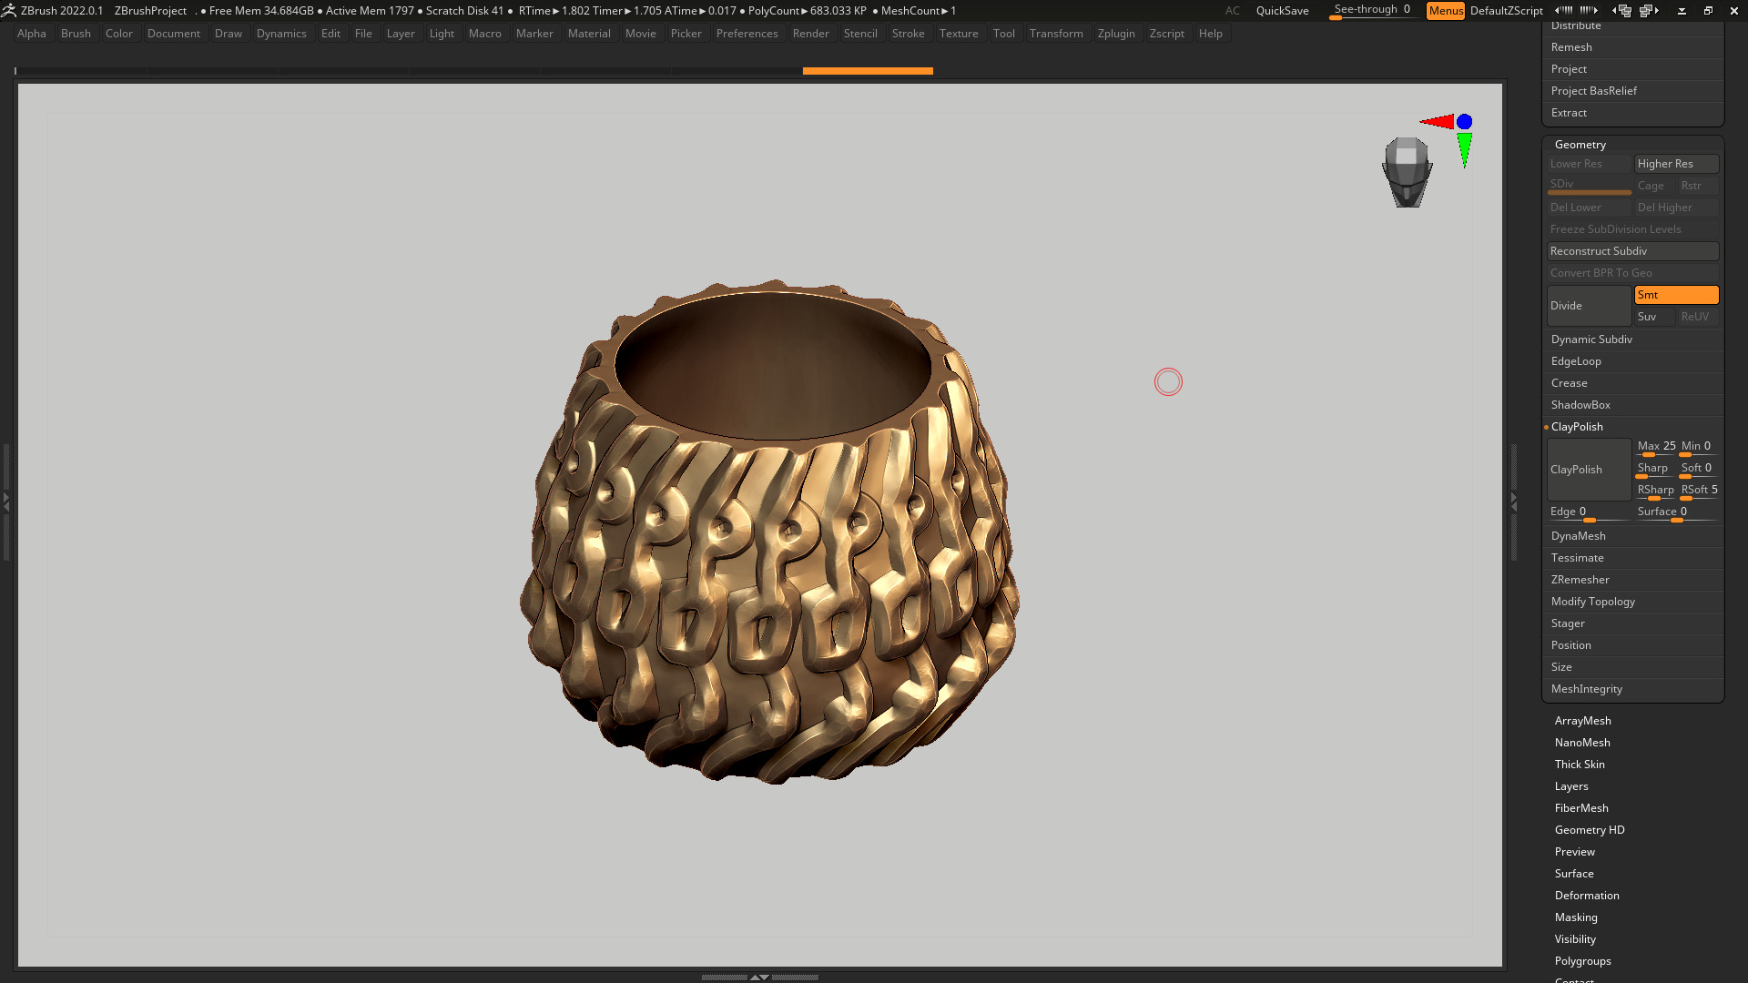This screenshot has height=983, width=1748.
Task: Open the Preferences menu
Action: click(x=747, y=34)
